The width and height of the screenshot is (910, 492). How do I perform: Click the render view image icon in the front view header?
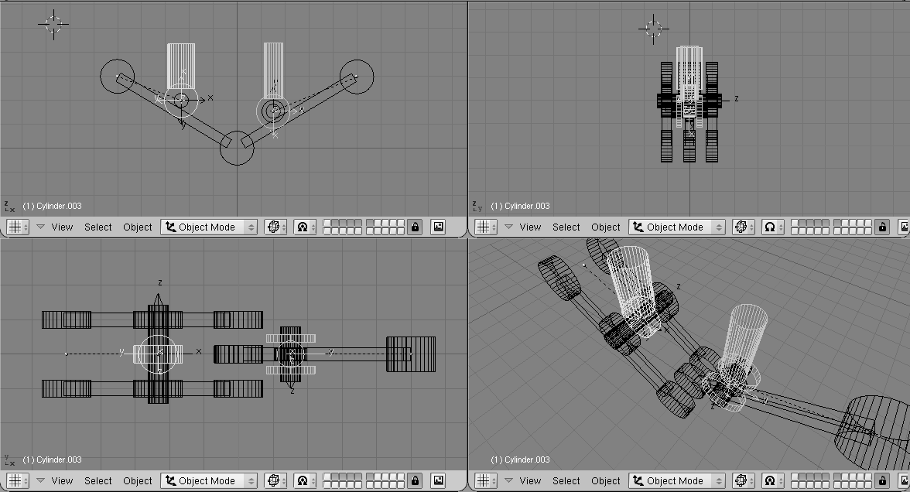pos(438,227)
